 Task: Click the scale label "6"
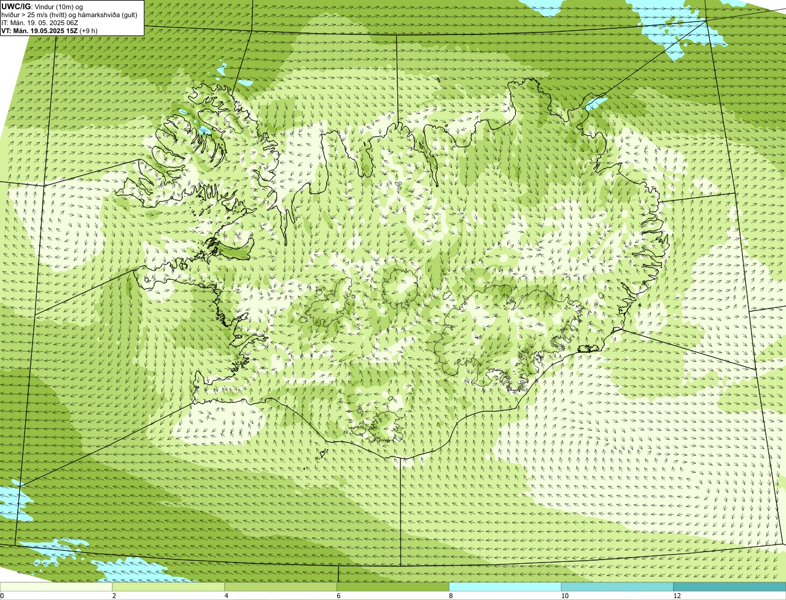pos(339,596)
